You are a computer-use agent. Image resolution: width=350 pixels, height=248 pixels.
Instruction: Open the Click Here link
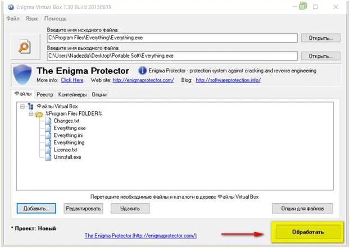[72, 80]
